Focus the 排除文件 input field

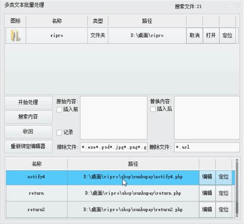tap(113, 147)
